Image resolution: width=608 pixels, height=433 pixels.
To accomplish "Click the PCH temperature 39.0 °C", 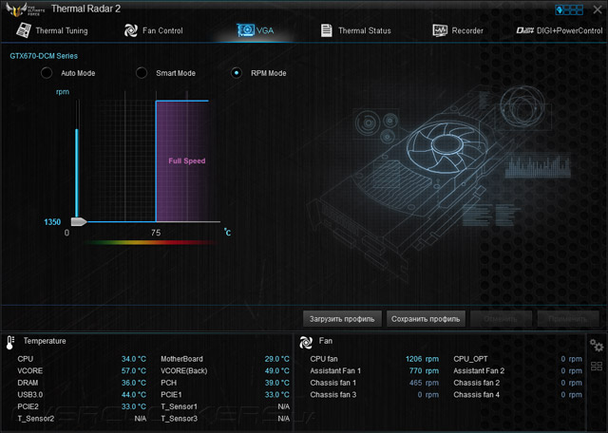I will point(276,383).
